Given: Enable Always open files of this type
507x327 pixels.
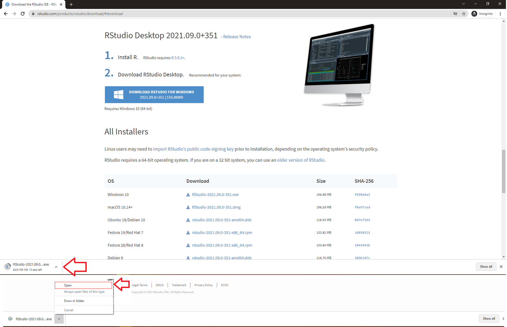Looking at the screenshot, I should tap(83, 291).
